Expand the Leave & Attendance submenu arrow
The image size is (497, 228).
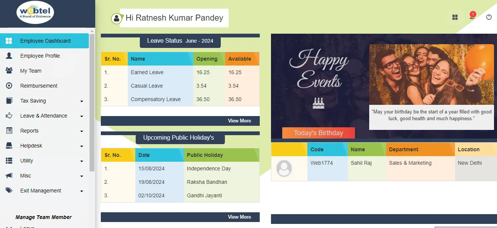[82, 116]
